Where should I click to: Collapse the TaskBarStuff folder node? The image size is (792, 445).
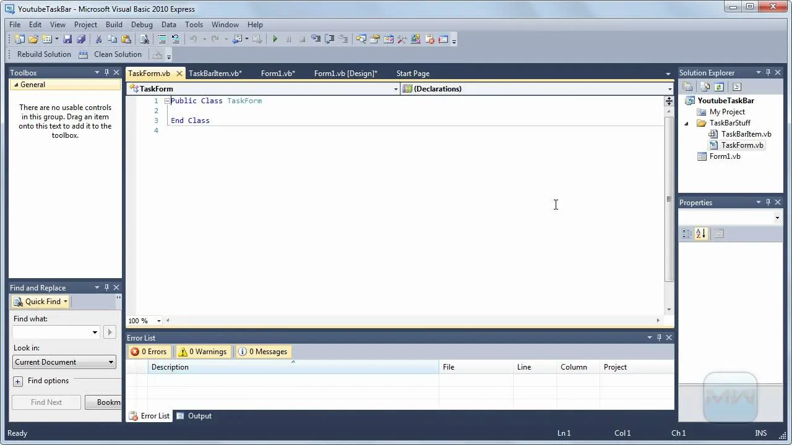[686, 123]
